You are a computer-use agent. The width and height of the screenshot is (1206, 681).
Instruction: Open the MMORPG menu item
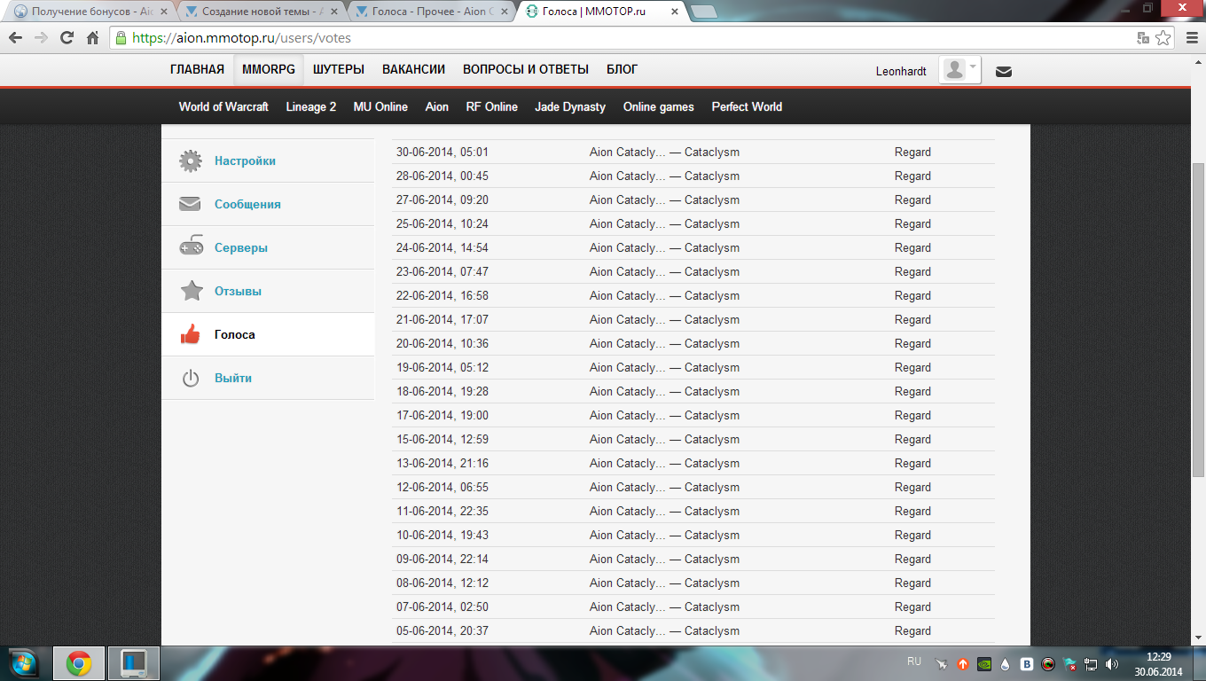269,69
